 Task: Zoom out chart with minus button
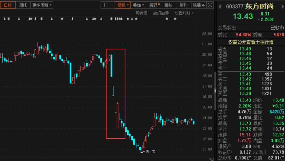coord(111,5)
